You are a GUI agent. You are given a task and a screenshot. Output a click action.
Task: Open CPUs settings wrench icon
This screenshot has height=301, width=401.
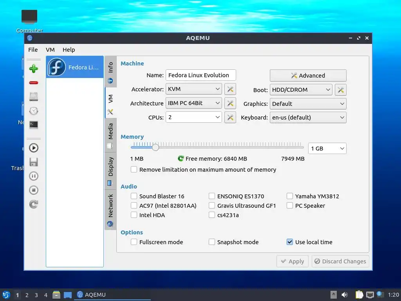pos(230,117)
